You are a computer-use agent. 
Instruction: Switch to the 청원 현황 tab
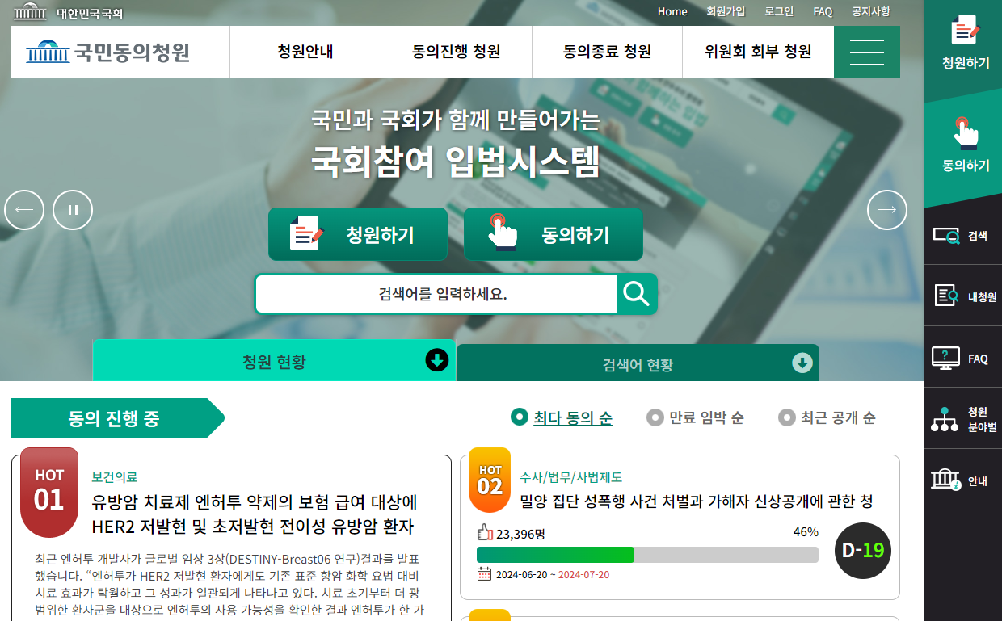[274, 360]
